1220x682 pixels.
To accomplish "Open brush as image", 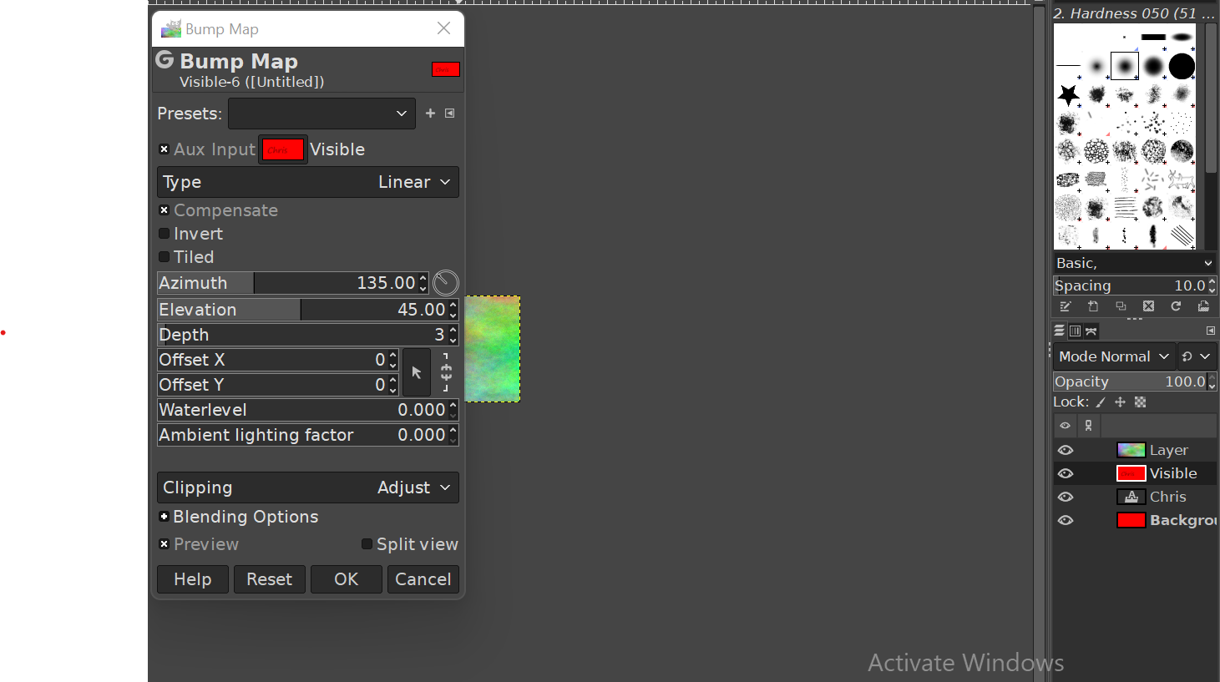I will 1203,306.
